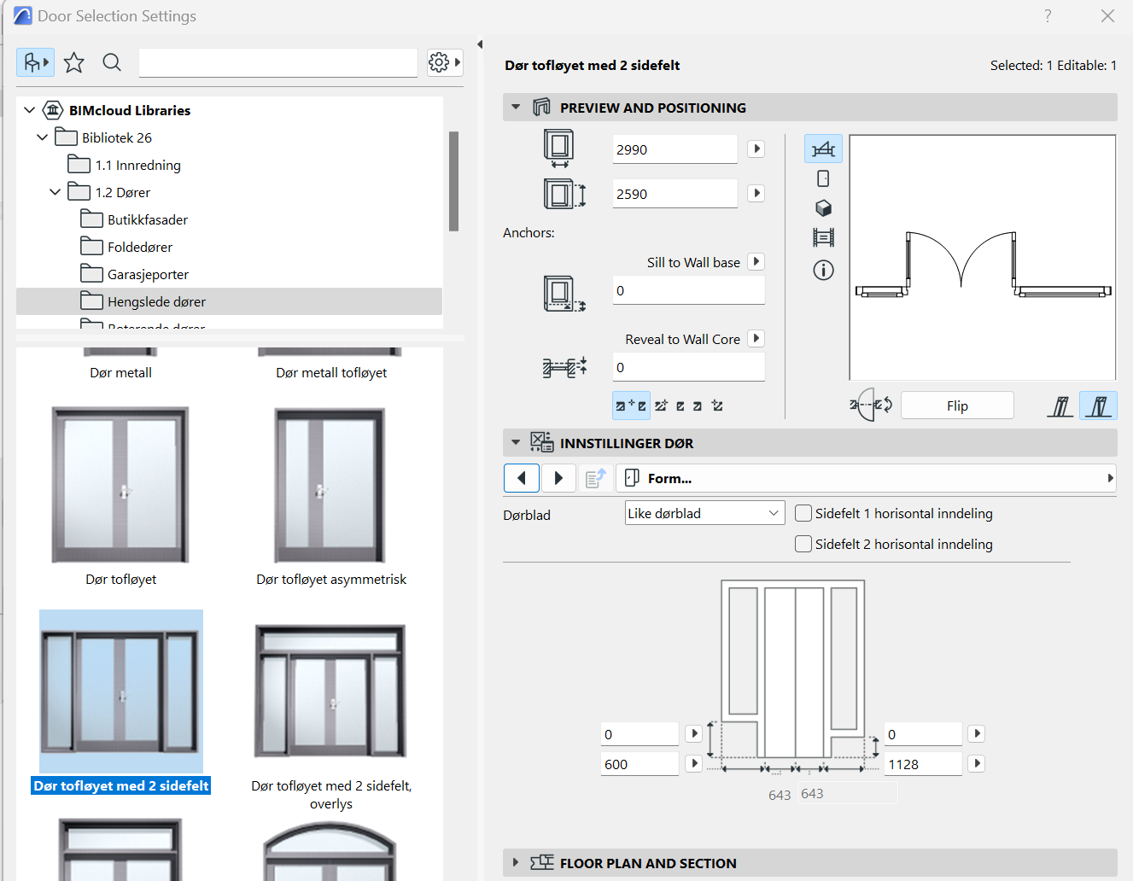Select the Garasjeporter folder

[148, 274]
